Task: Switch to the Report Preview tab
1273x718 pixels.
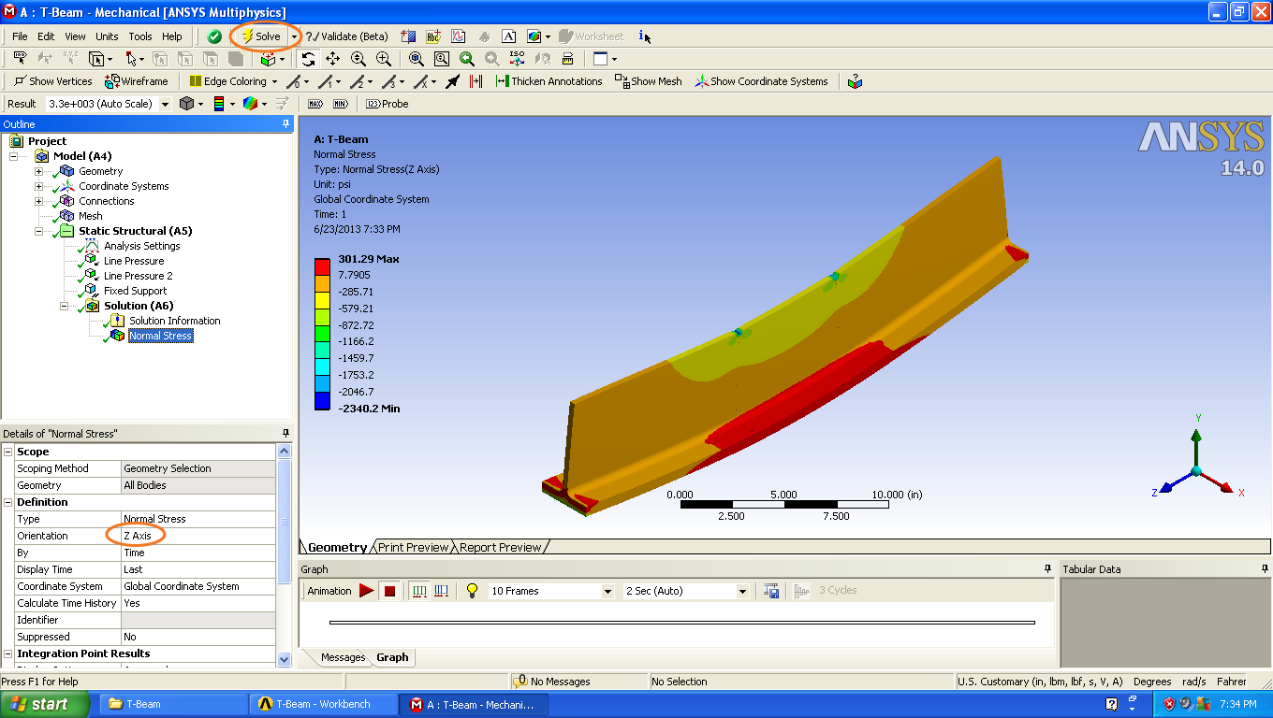Action: click(500, 547)
